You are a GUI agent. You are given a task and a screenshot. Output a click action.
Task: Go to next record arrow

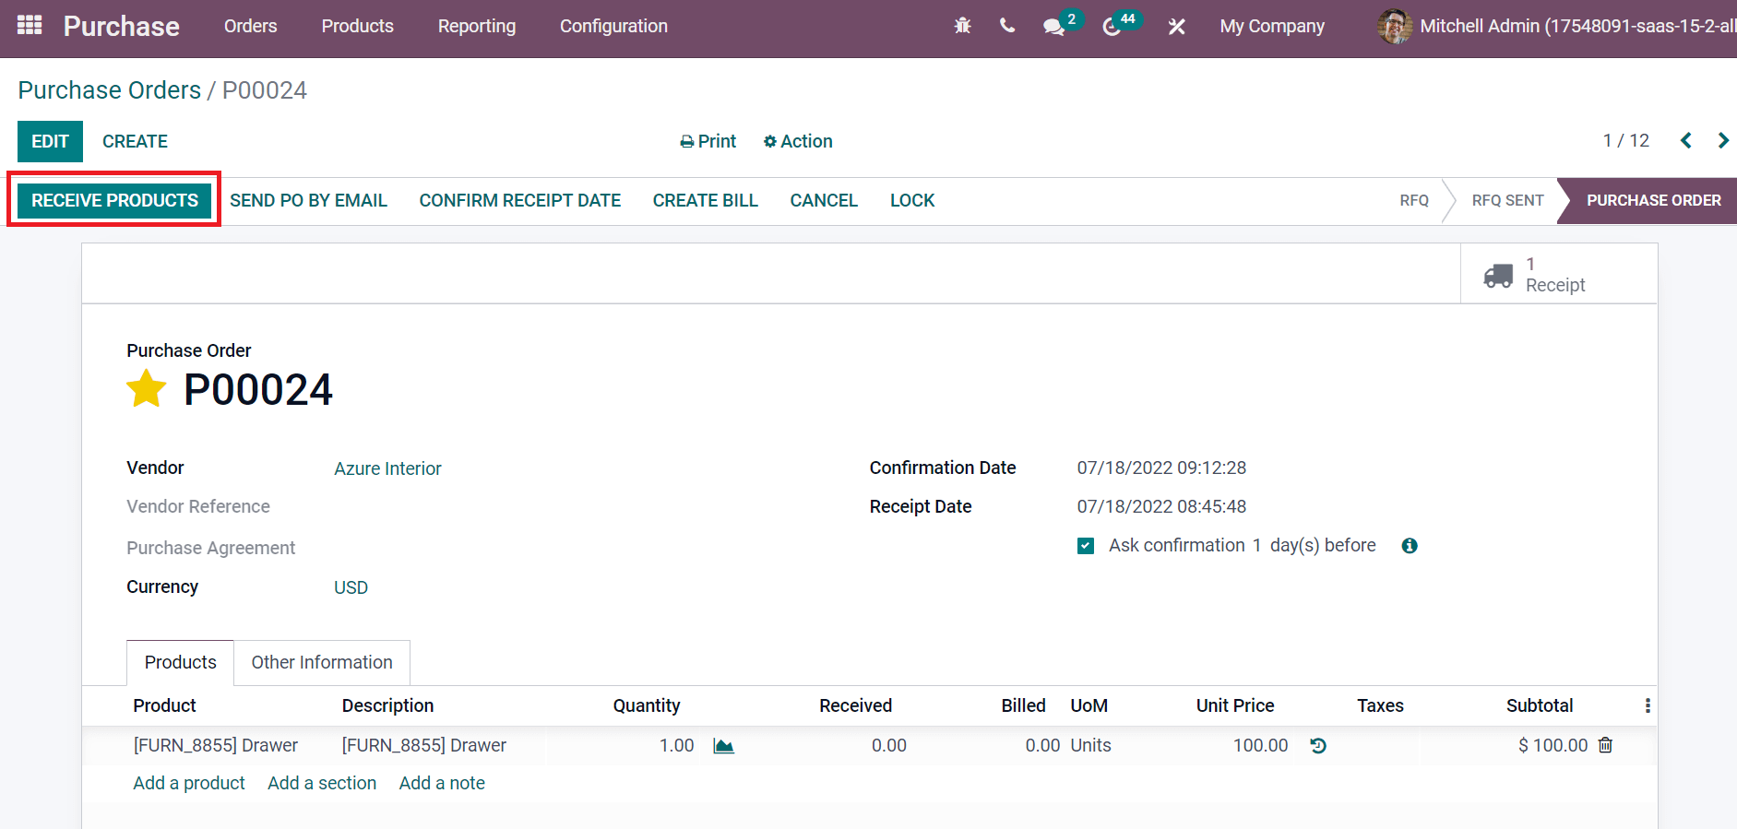click(1722, 140)
